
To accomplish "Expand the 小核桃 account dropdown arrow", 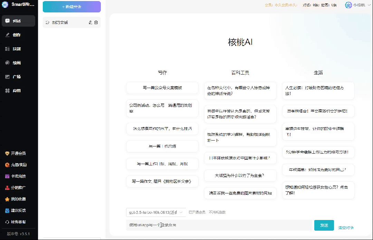I will point(369,5).
